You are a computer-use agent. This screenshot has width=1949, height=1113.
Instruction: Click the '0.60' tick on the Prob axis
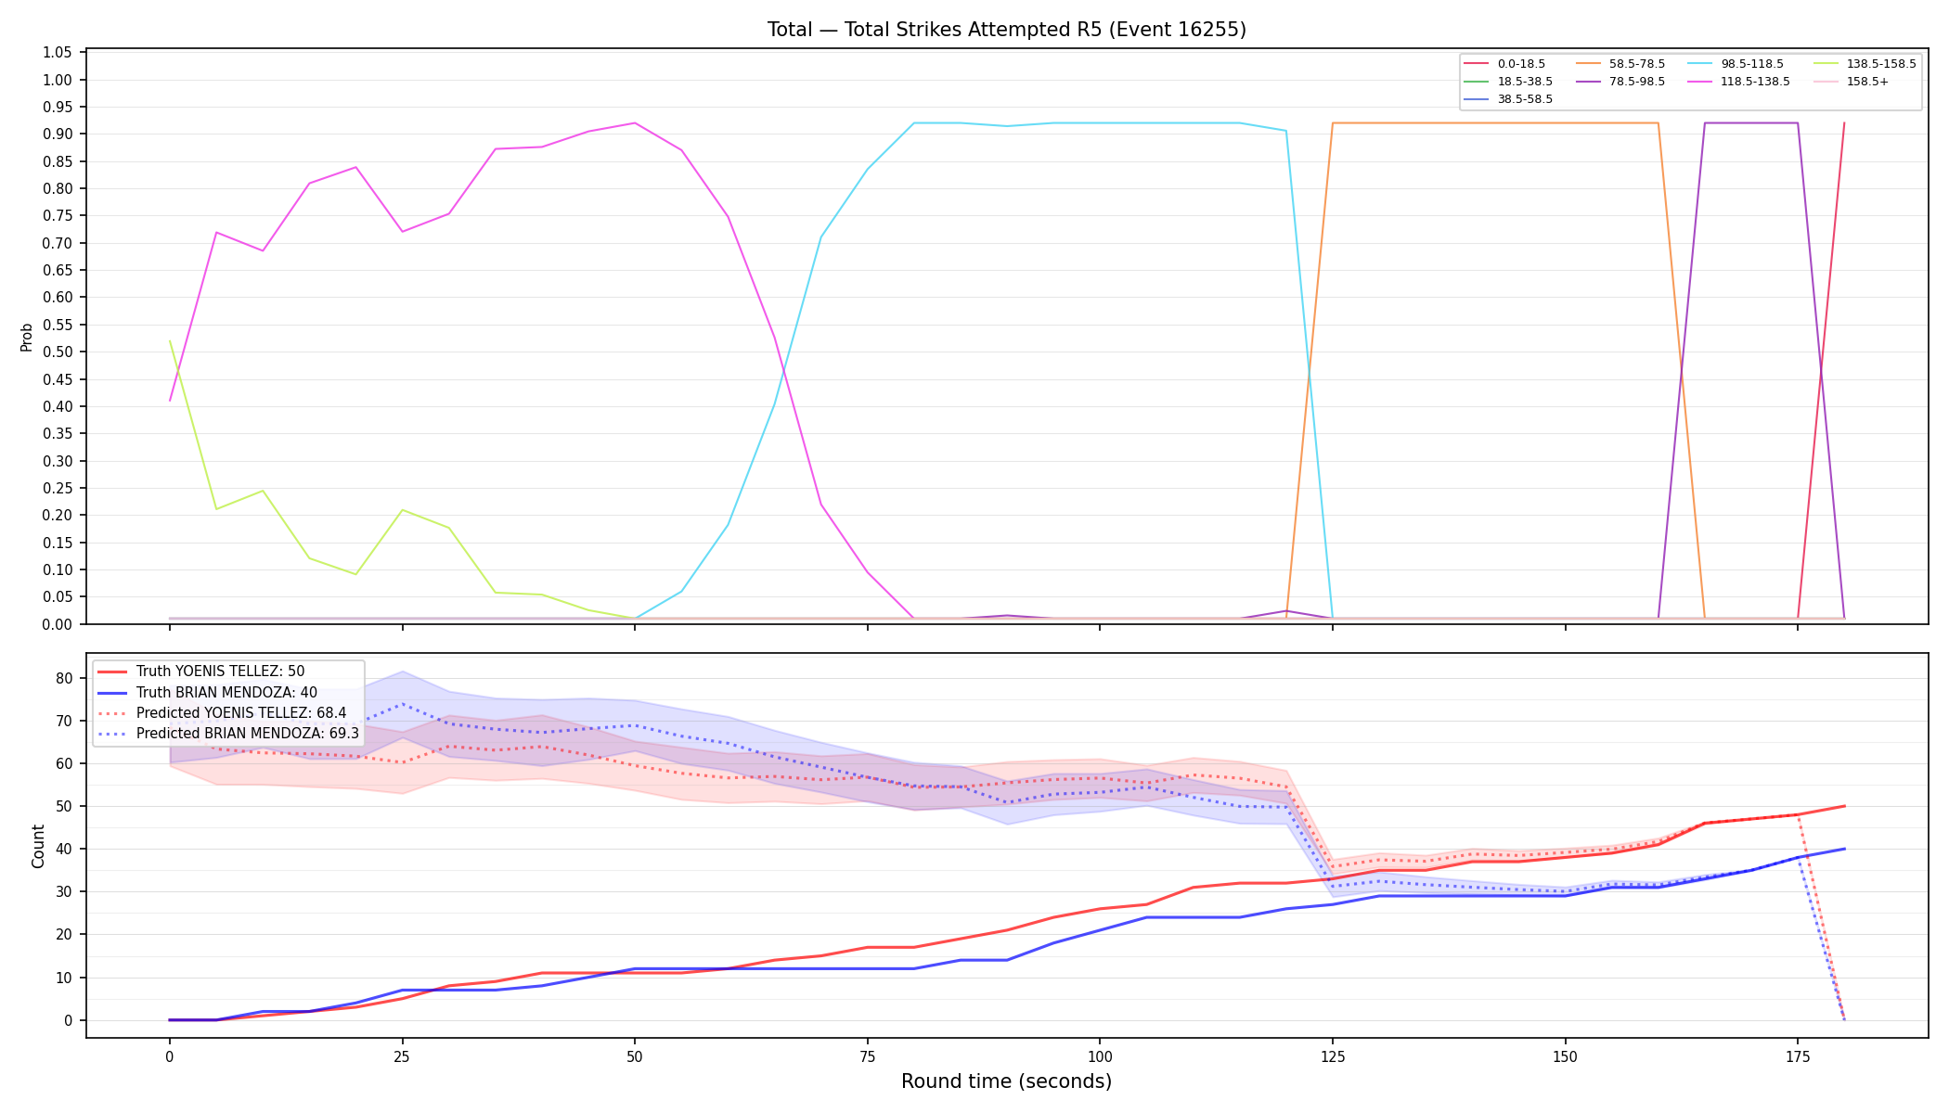tap(58, 298)
